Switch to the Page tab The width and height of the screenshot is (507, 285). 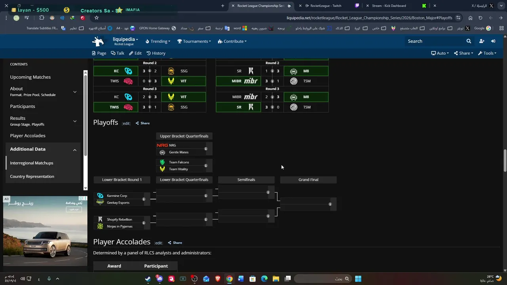pos(99,53)
